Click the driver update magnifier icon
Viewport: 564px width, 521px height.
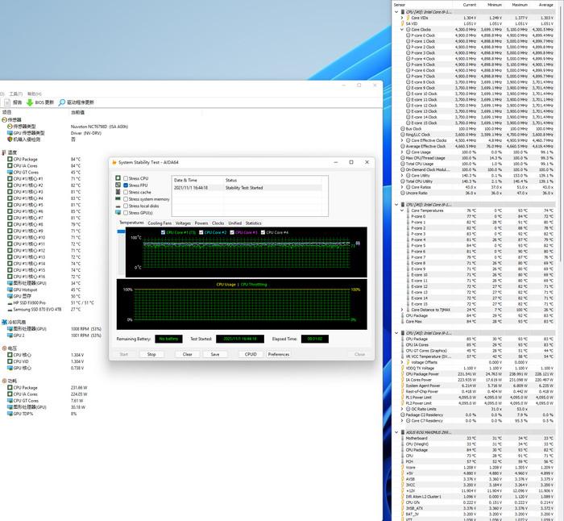62,102
